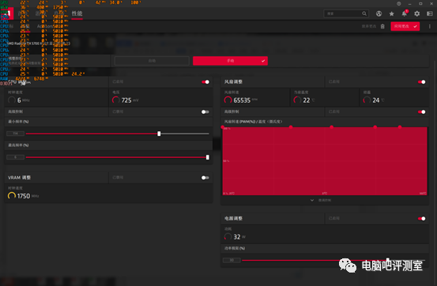Expand the 微调控制 chevron below fan chart
The width and height of the screenshot is (437, 286).
coord(312,200)
